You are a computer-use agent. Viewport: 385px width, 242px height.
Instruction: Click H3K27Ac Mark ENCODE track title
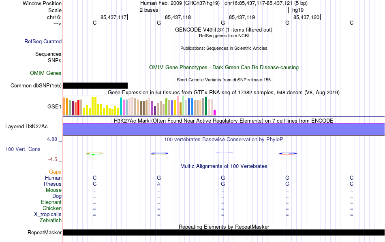[224, 121]
